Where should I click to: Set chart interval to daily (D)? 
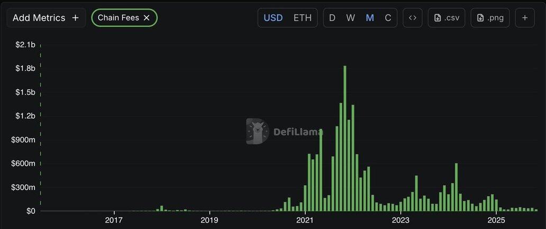coord(332,17)
